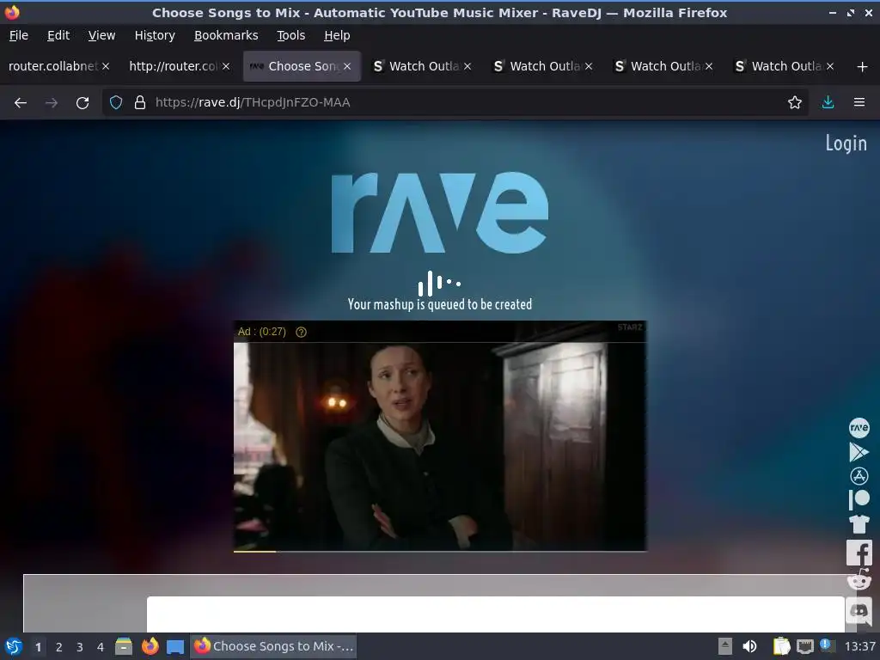Image resolution: width=880 pixels, height=660 pixels.
Task: Open the Patreon sidebar icon
Action: coord(859,499)
